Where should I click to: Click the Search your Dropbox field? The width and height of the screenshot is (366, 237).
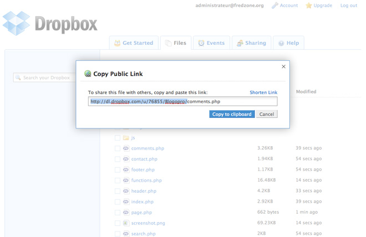pos(44,78)
